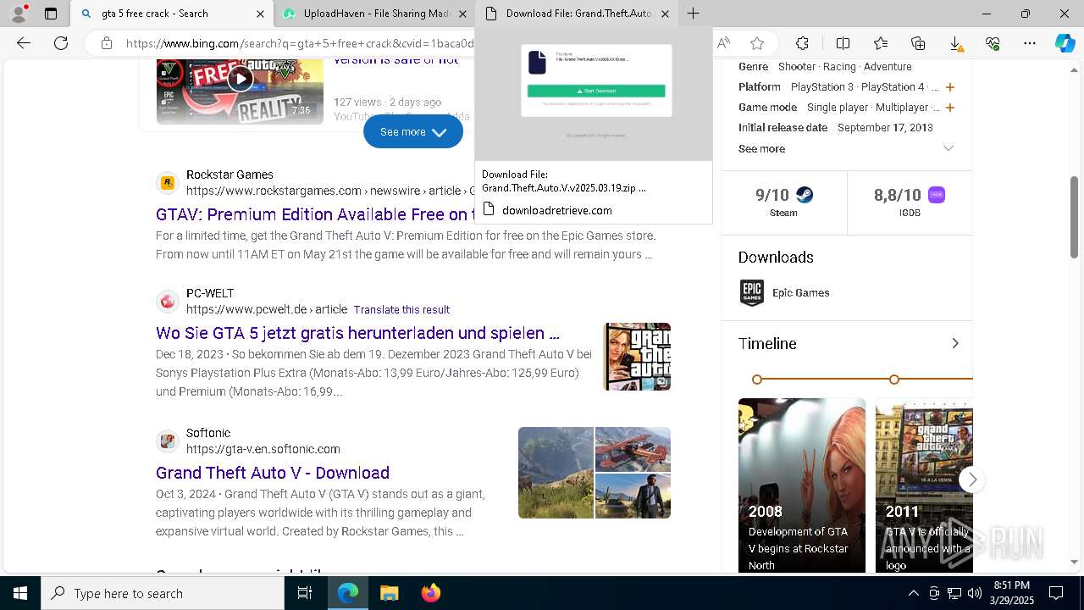Screen dimensions: 1084x610
Task: View site information lock icon
Action: click(106, 43)
